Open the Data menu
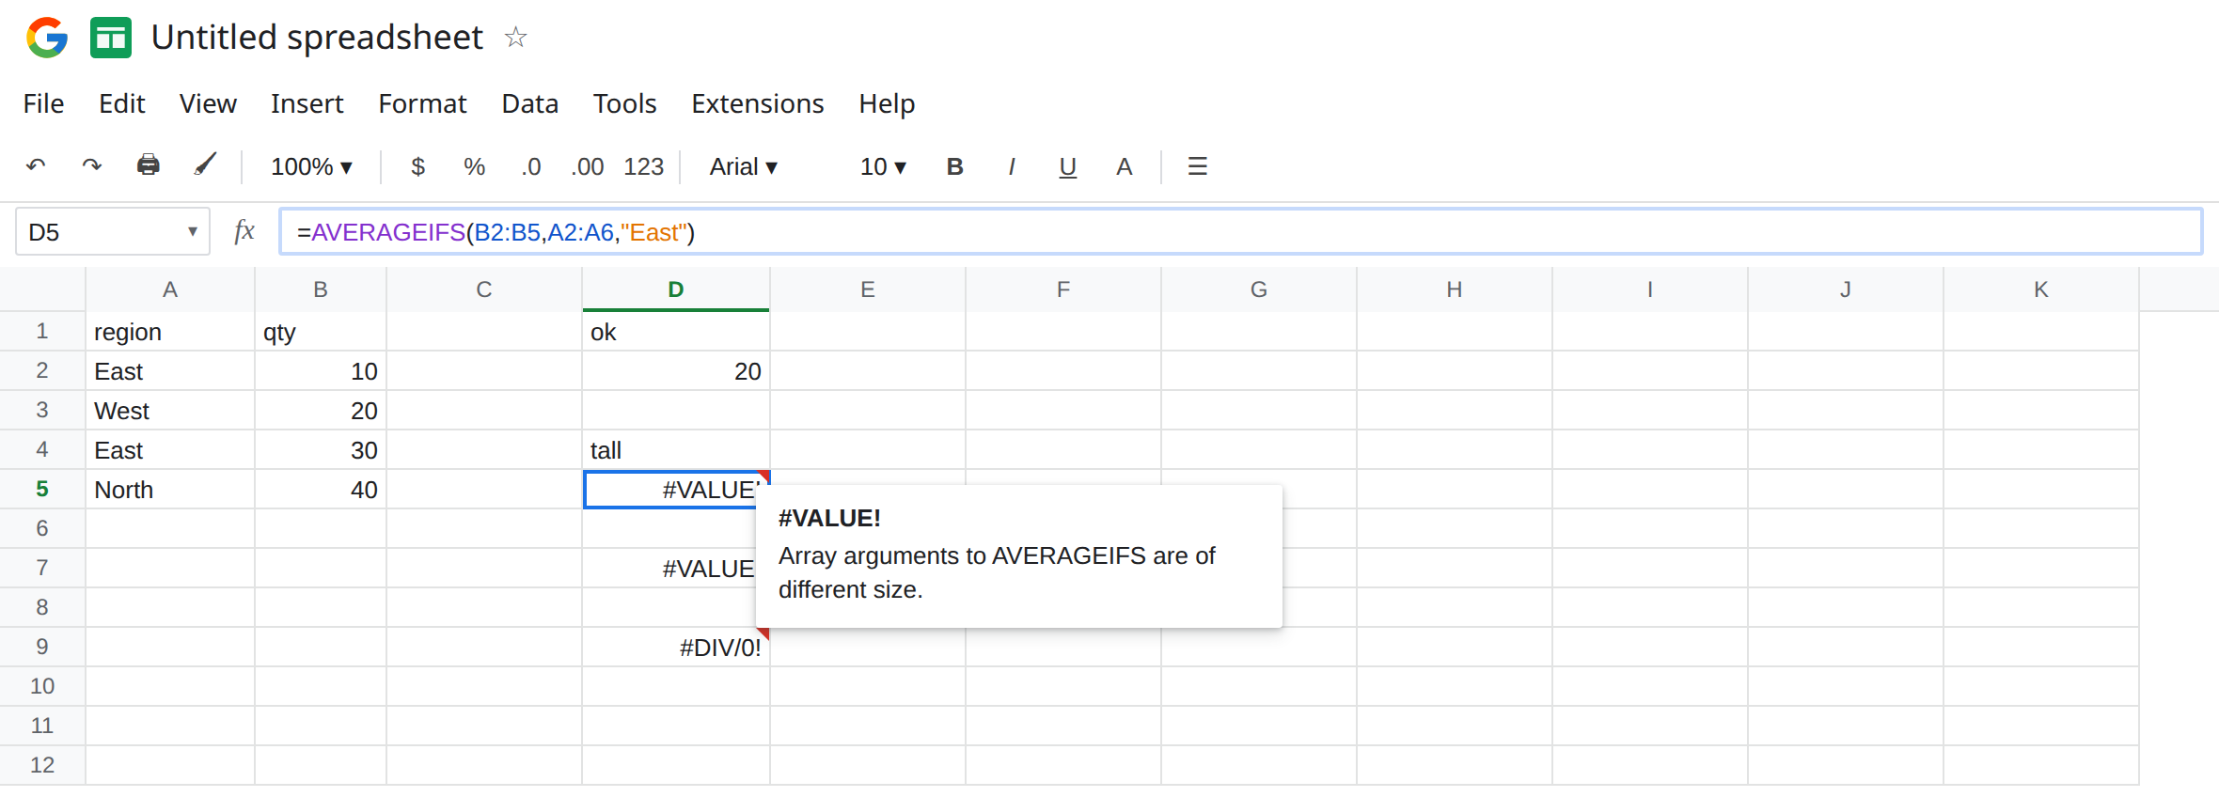 coord(530,103)
